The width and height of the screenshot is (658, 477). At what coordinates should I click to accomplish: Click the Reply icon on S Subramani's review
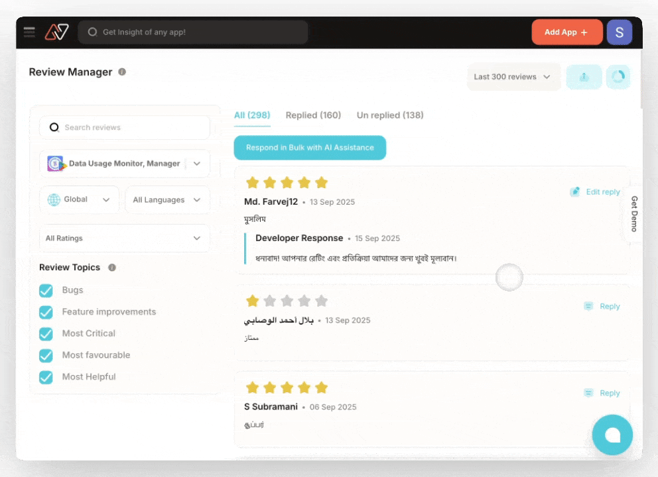588,393
